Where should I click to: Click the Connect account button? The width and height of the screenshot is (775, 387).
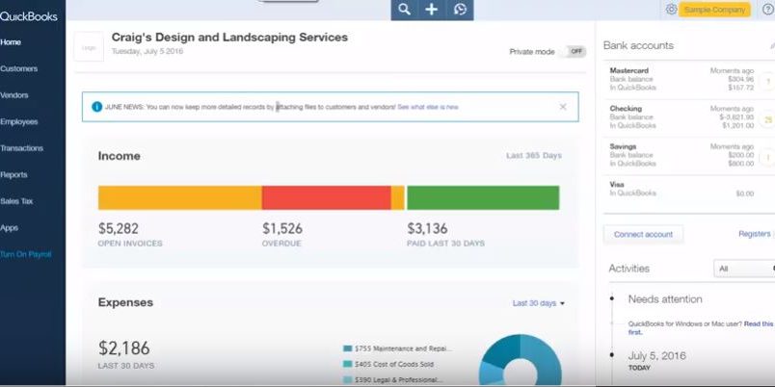coord(643,234)
